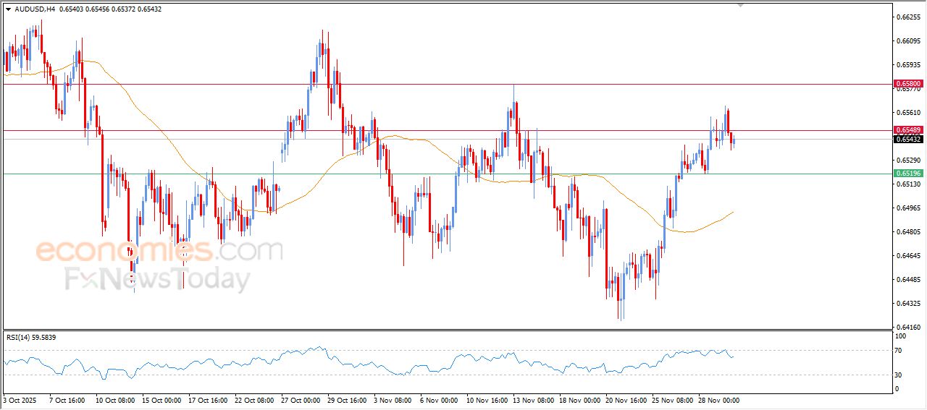Viewport: 927px width, 410px height.
Task: Click the 0.65610 price axis label
Action: (x=908, y=113)
